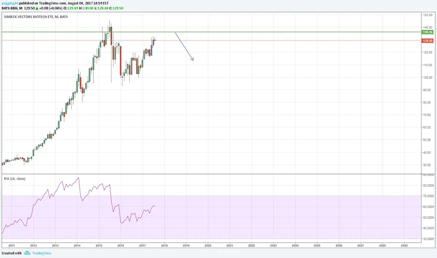The image size is (437, 258).
Task: Click the 30.00 price axis label
Action: coord(428,165)
